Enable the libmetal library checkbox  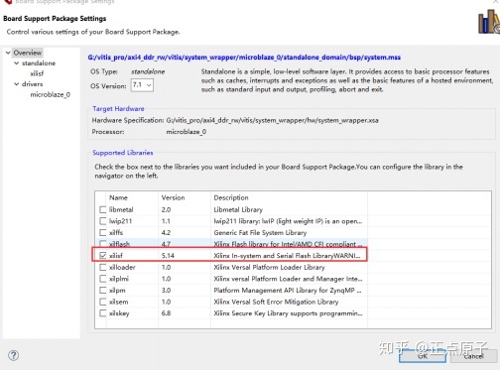point(103,209)
